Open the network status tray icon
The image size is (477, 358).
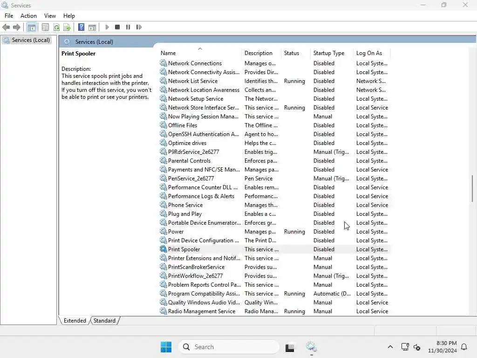(x=405, y=347)
